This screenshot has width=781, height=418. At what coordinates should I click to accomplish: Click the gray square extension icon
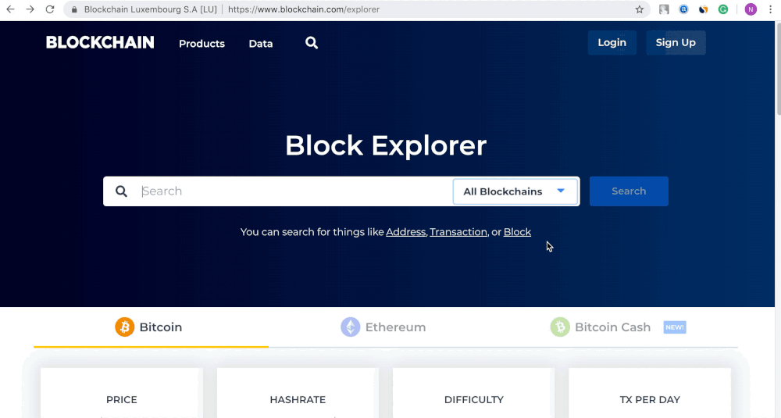coord(664,9)
